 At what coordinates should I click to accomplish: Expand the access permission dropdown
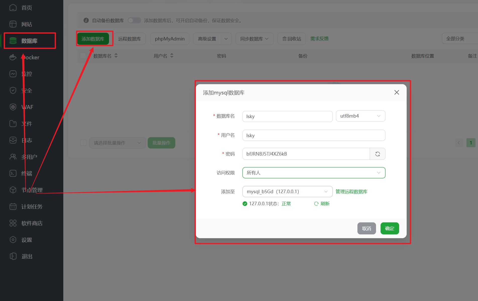tap(313, 173)
